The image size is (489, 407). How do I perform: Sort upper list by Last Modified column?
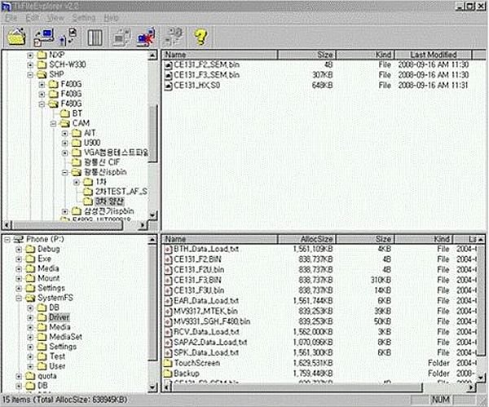pyautogui.click(x=434, y=55)
